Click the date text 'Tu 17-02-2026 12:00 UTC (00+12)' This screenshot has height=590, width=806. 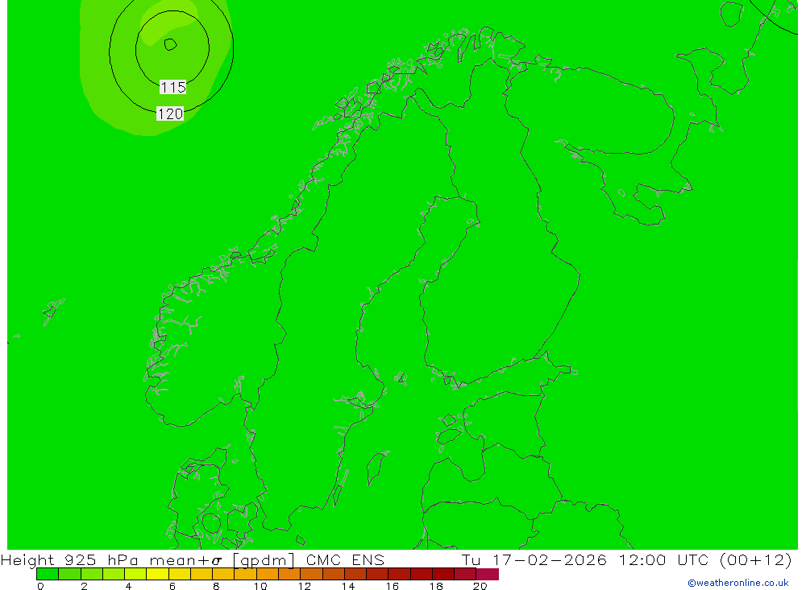click(626, 559)
